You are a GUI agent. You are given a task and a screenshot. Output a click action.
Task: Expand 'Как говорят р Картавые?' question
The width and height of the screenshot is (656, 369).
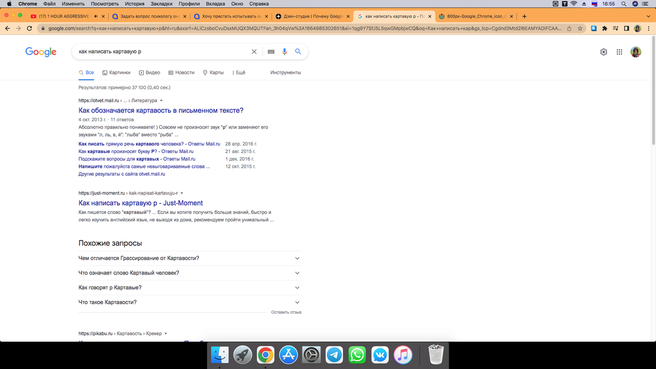point(190,288)
